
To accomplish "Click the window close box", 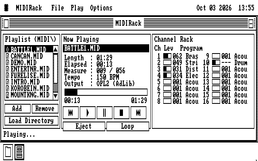I will point(6,23).
